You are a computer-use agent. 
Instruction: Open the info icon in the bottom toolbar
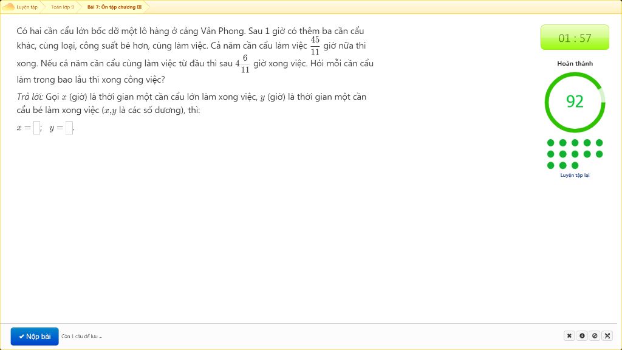click(582, 335)
